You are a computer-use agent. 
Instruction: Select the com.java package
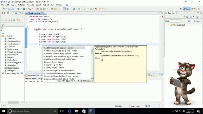tap(7, 36)
